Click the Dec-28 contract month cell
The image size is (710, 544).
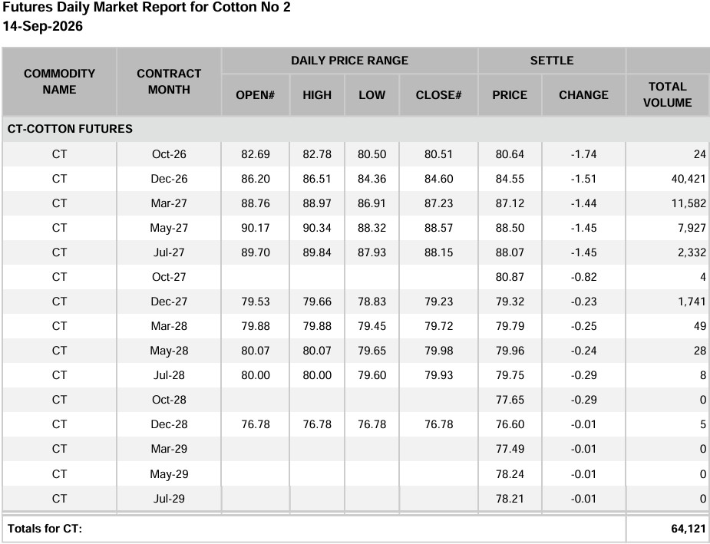(x=169, y=424)
